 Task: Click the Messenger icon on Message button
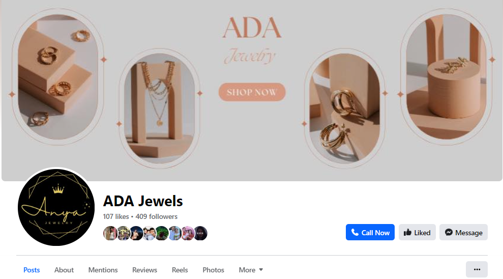point(449,232)
